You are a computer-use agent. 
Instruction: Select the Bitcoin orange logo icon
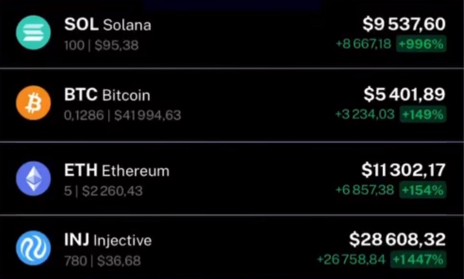click(x=33, y=103)
